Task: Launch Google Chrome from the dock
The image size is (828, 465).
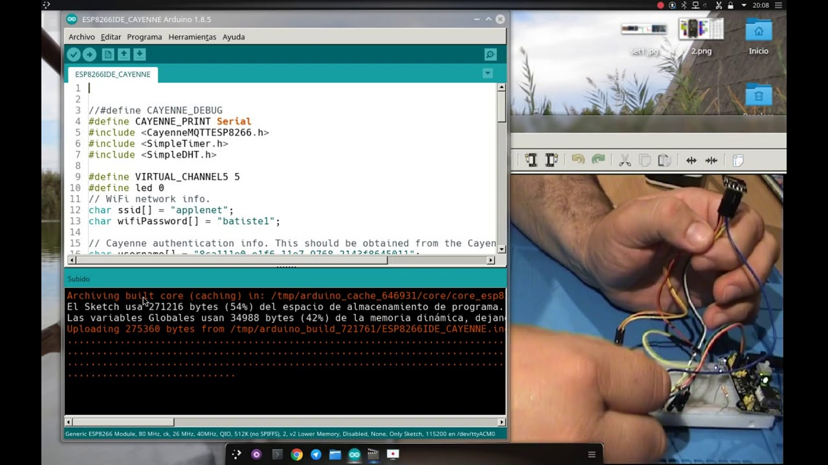Action: [x=296, y=455]
